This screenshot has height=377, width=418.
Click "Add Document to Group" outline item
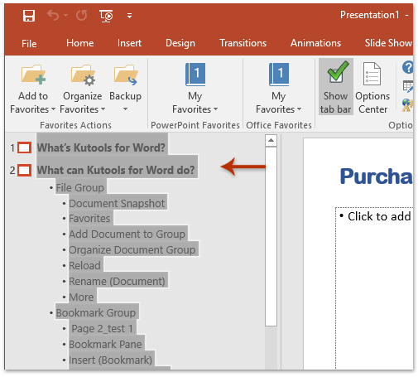coord(127,234)
